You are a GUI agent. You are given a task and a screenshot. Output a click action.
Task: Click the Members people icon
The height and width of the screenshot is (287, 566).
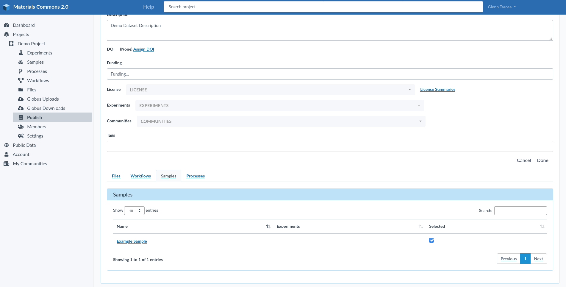point(21,127)
